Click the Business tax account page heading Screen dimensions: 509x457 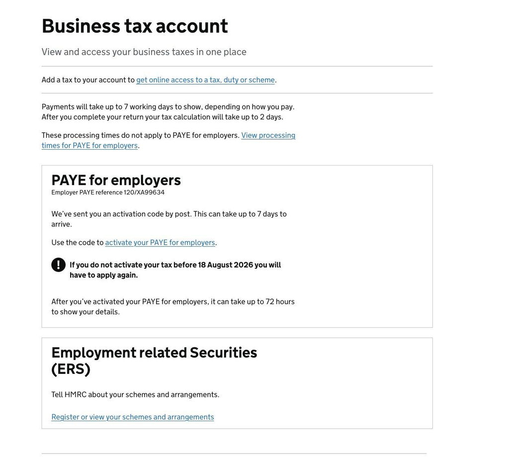pyautogui.click(x=135, y=26)
